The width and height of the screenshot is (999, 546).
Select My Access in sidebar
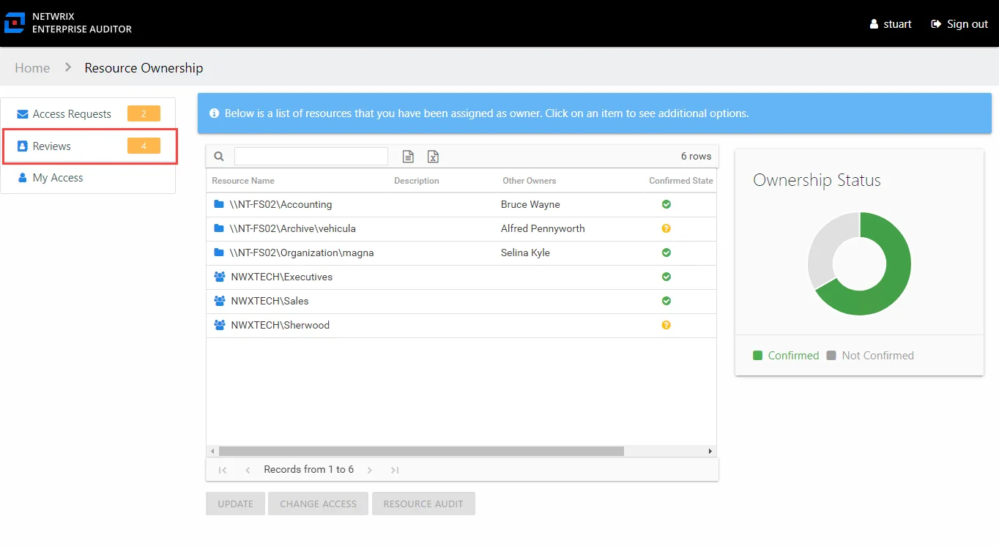[x=89, y=178]
